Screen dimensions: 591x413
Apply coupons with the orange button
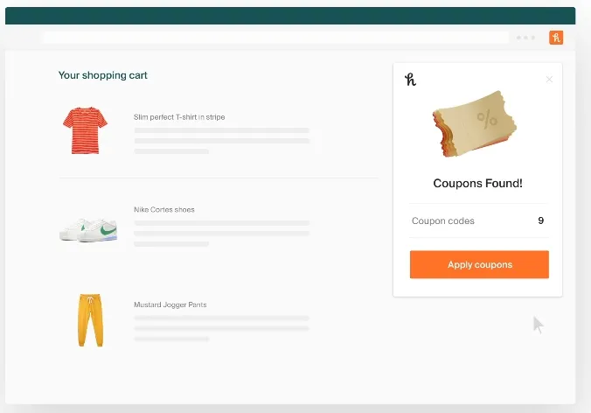[479, 264]
